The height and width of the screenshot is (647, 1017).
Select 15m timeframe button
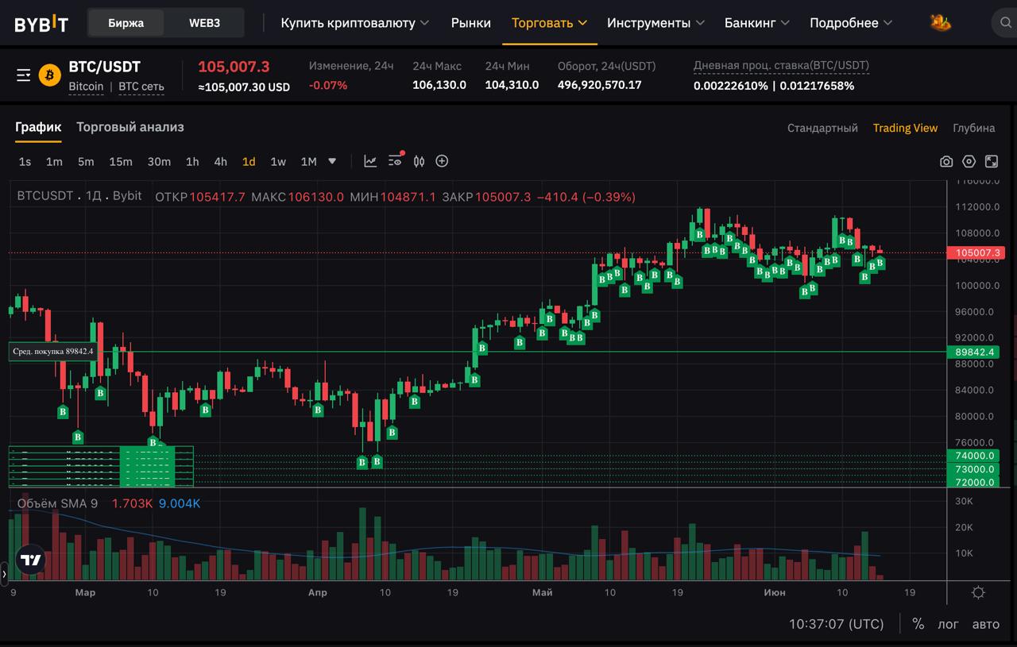tap(121, 161)
